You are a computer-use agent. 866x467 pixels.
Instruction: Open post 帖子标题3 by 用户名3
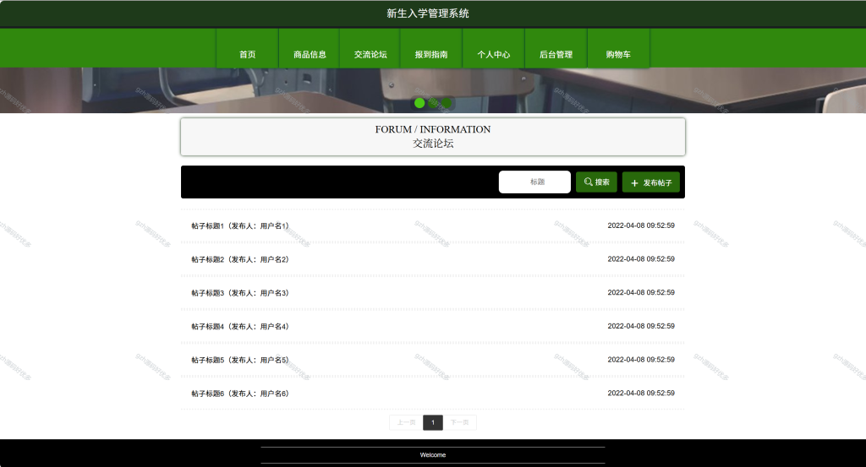coord(433,293)
